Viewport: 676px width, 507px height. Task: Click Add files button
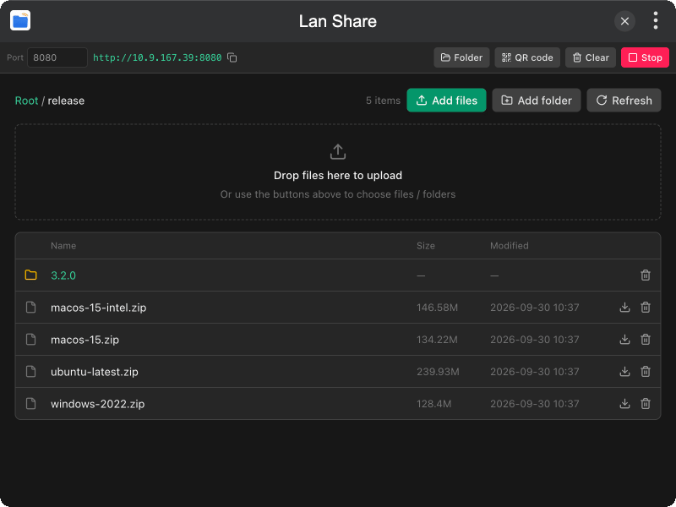(446, 100)
